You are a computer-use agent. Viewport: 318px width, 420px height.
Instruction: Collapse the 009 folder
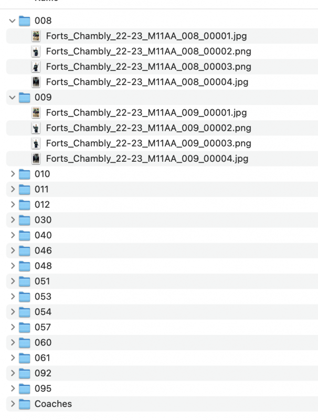[12, 97]
